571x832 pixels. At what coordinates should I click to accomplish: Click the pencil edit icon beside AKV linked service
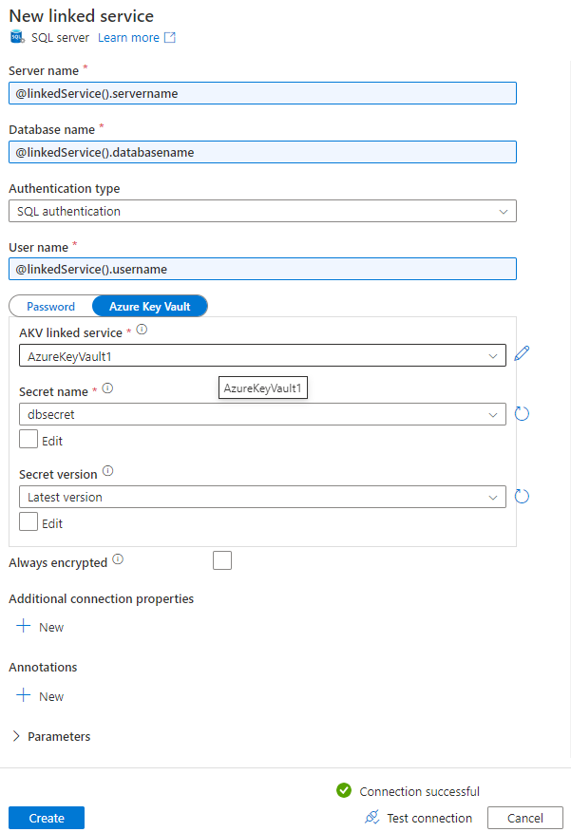(x=521, y=352)
